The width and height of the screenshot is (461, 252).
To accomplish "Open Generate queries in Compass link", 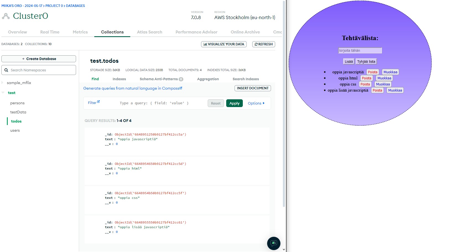I will point(132,89).
